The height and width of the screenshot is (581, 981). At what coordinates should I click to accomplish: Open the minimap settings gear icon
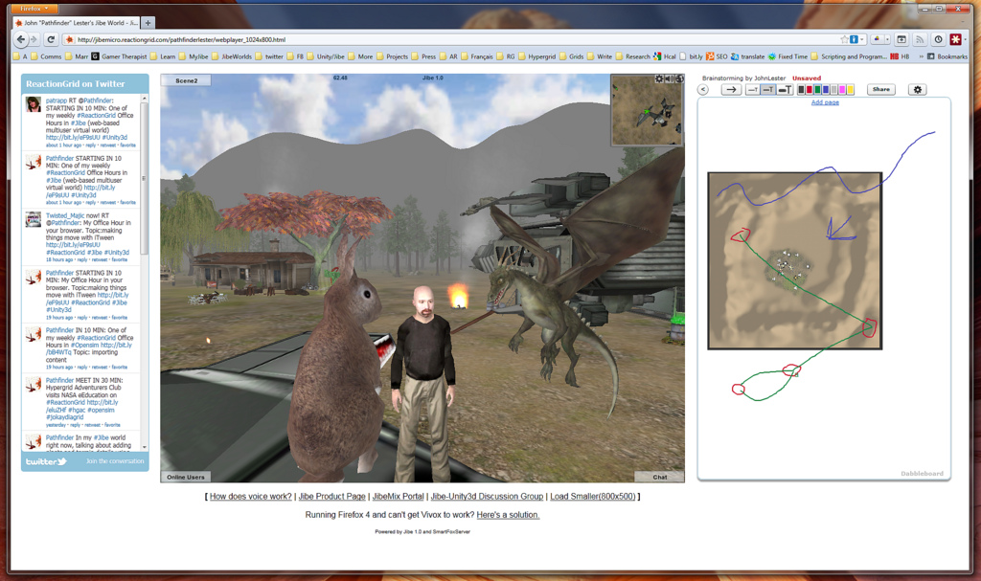tap(658, 78)
